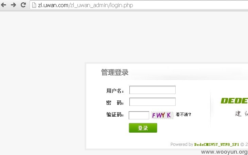Reload the page with the refresh icon
248x155 pixels.
[23, 5]
